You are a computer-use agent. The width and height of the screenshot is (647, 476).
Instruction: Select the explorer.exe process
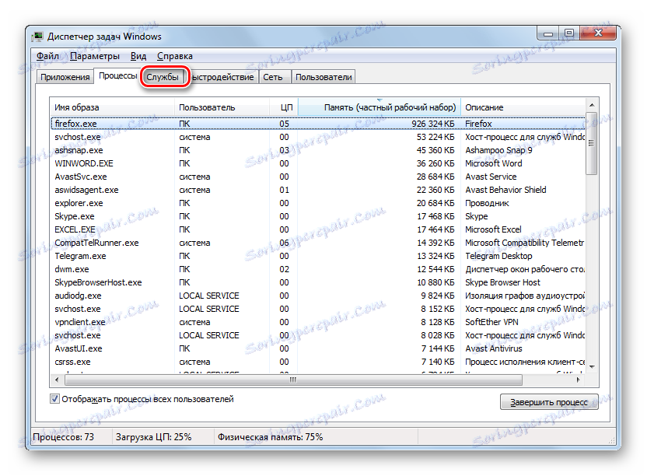(318, 203)
